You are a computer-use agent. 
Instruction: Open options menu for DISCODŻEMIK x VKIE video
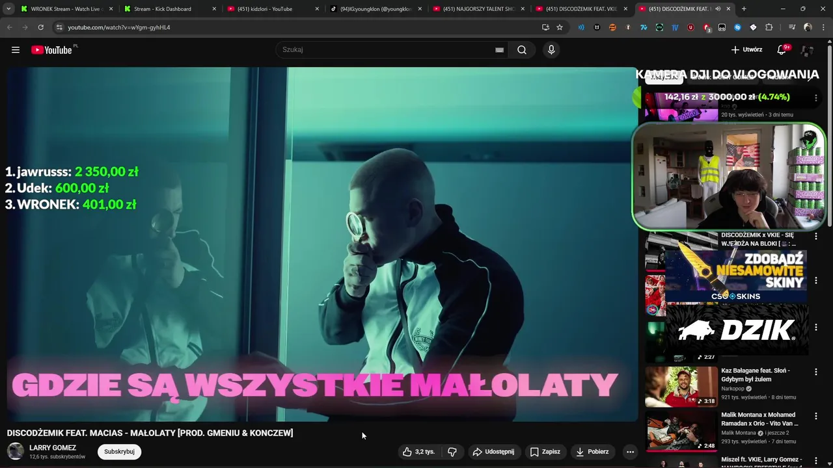click(x=815, y=237)
